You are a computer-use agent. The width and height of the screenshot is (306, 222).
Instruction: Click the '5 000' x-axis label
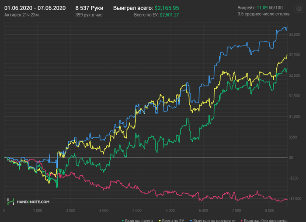pos(170,211)
